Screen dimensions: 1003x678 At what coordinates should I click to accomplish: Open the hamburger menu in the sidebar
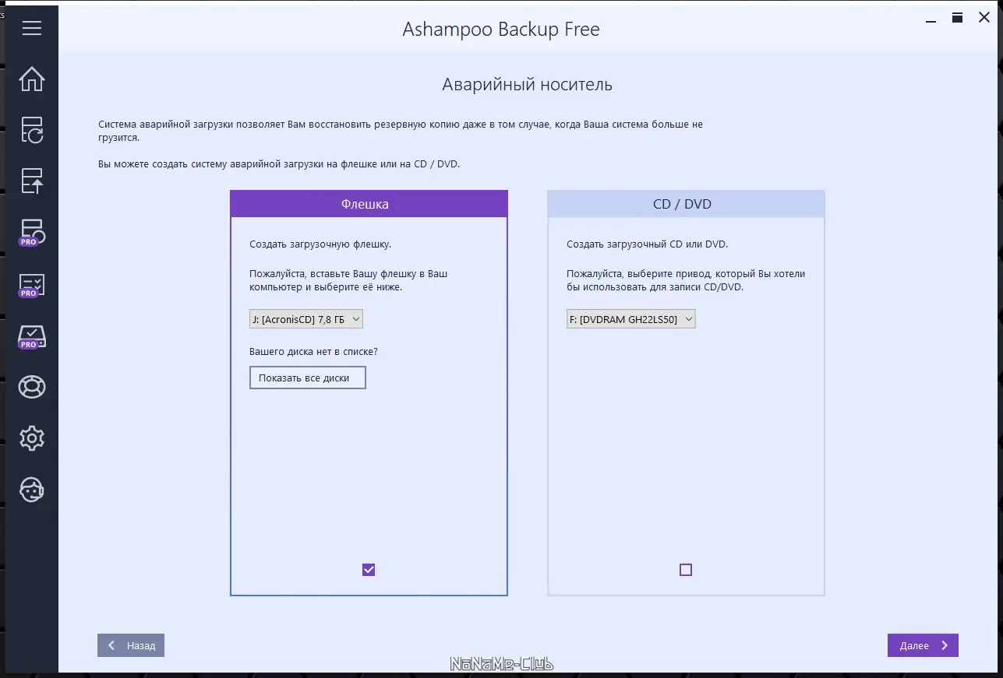pyautogui.click(x=31, y=28)
